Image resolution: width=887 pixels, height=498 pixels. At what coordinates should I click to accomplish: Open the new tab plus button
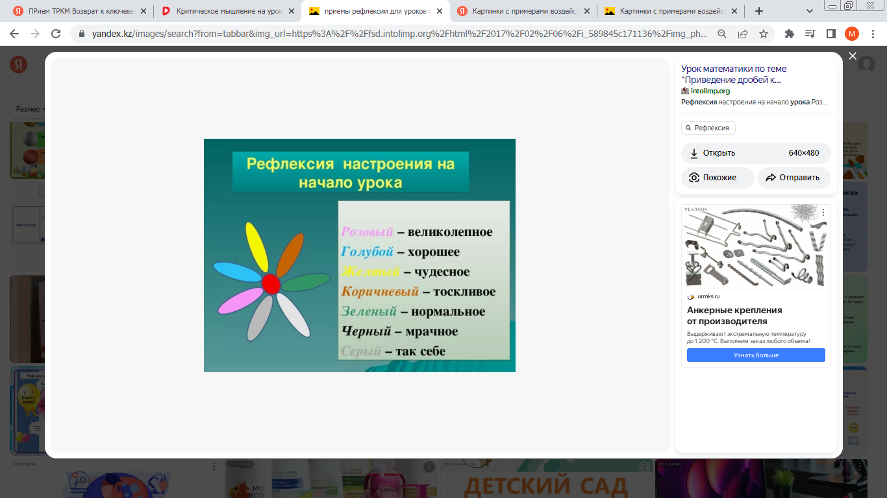point(759,11)
